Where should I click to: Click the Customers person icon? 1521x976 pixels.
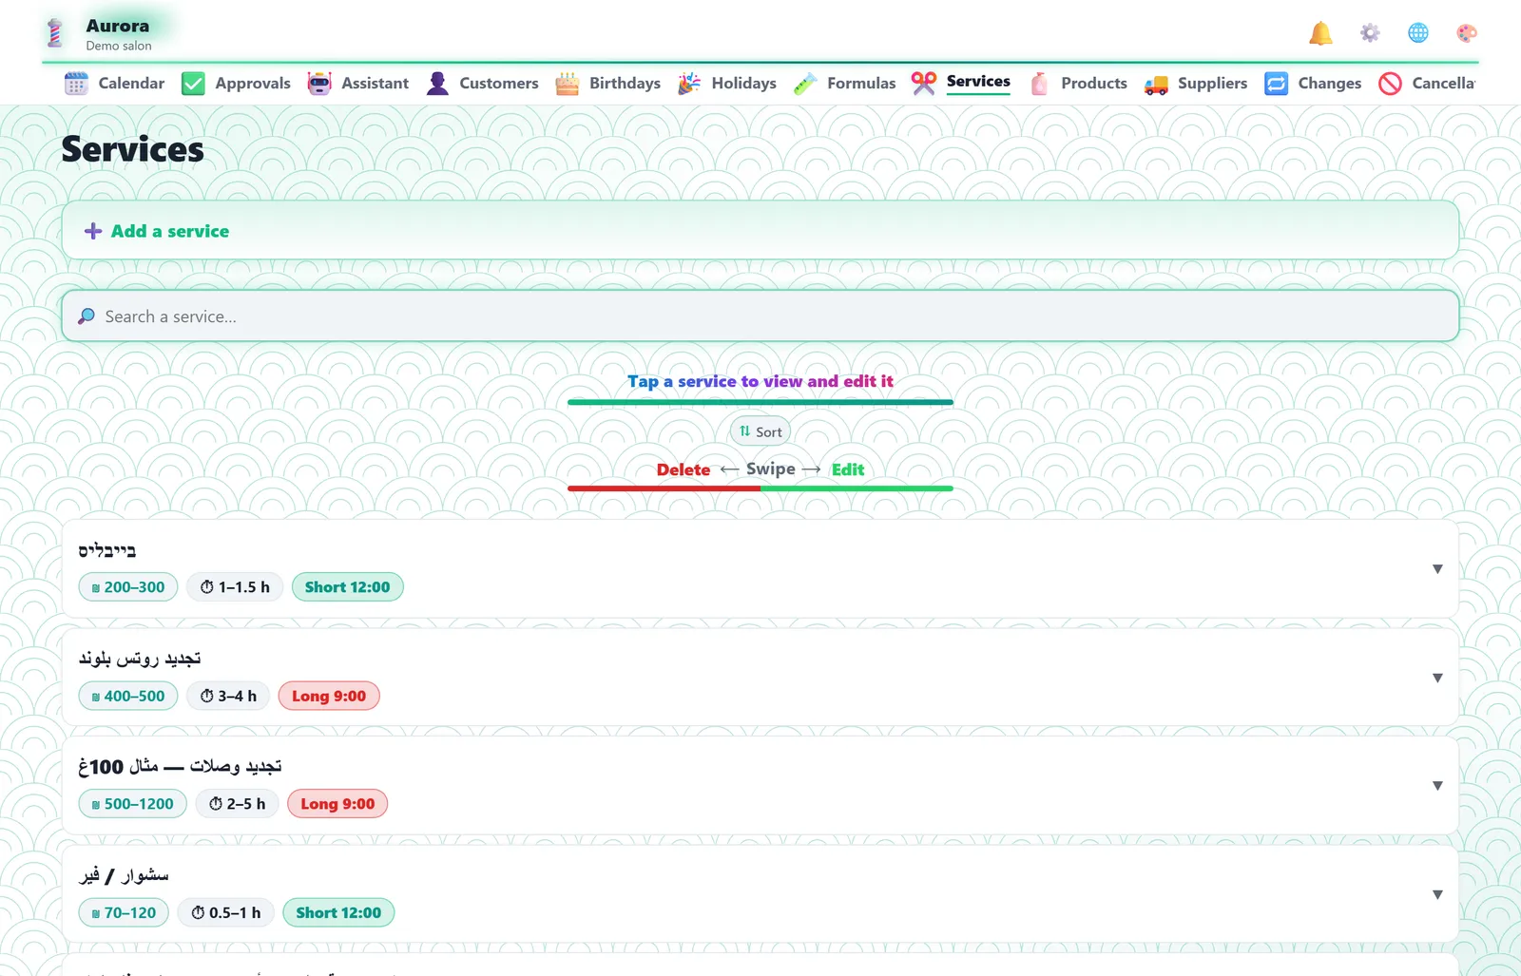tap(437, 84)
